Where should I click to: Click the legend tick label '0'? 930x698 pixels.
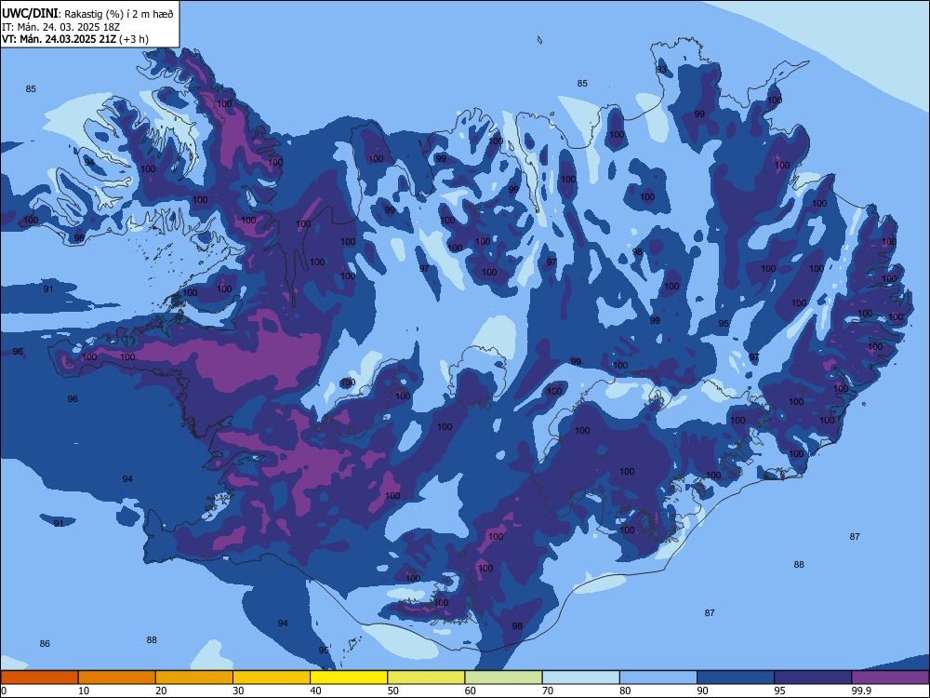(x=4, y=691)
